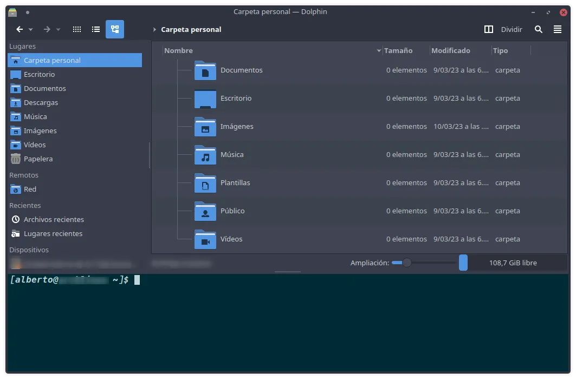Open Archivos recientes in the sidebar

coord(53,219)
